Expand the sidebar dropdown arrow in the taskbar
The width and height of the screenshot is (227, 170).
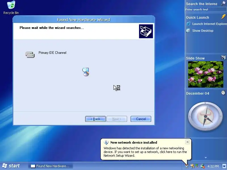224,166
